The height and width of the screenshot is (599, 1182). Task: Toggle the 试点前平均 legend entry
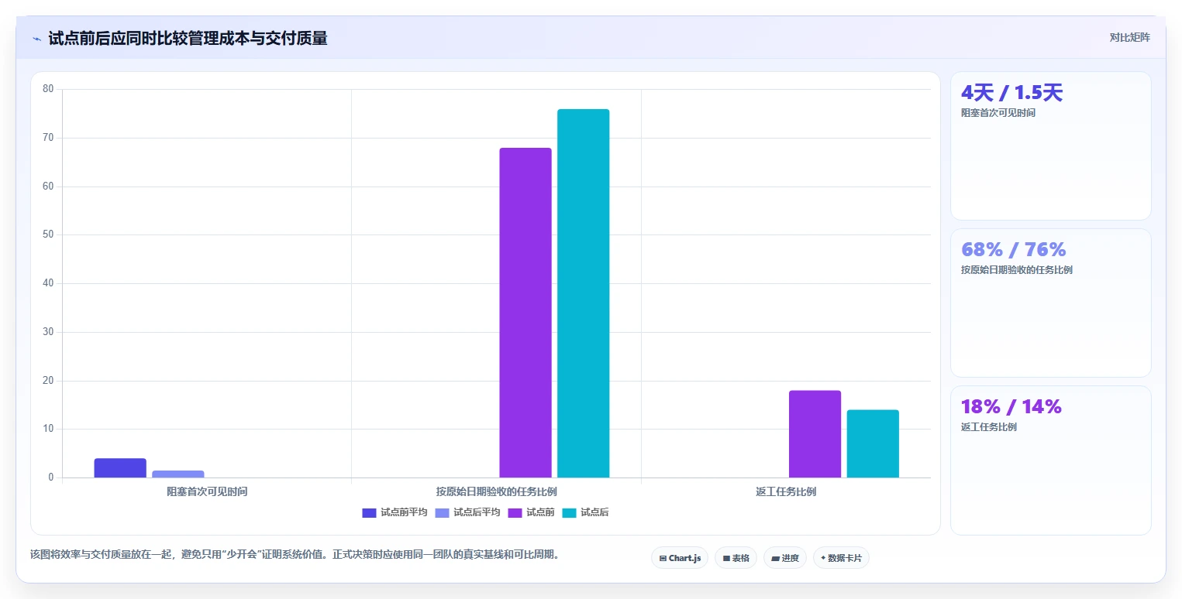pyautogui.click(x=395, y=512)
